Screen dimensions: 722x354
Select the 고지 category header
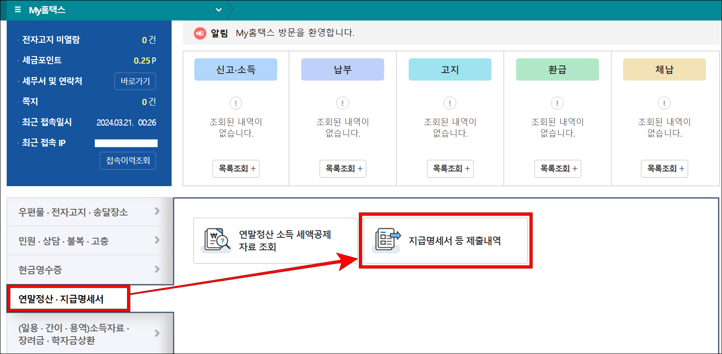450,69
